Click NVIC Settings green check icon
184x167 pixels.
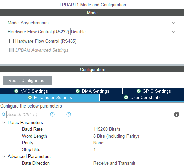[16, 91]
